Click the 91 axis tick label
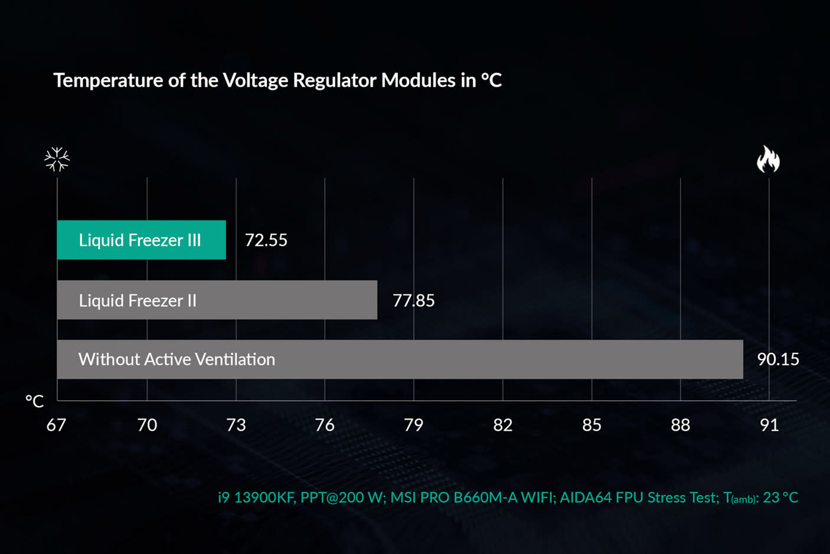The image size is (830, 554). click(x=769, y=425)
